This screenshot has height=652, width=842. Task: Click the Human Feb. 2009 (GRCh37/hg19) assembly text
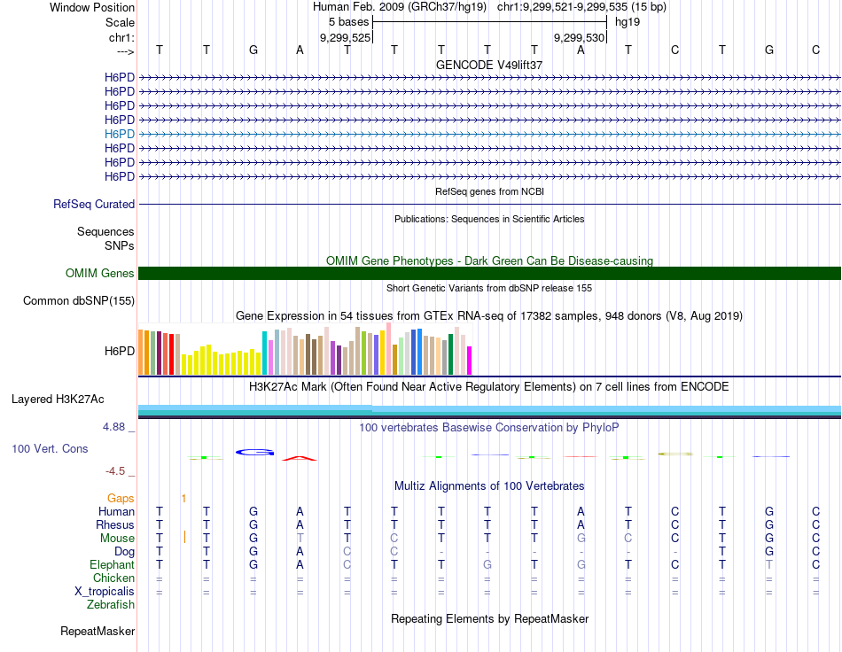point(400,7)
